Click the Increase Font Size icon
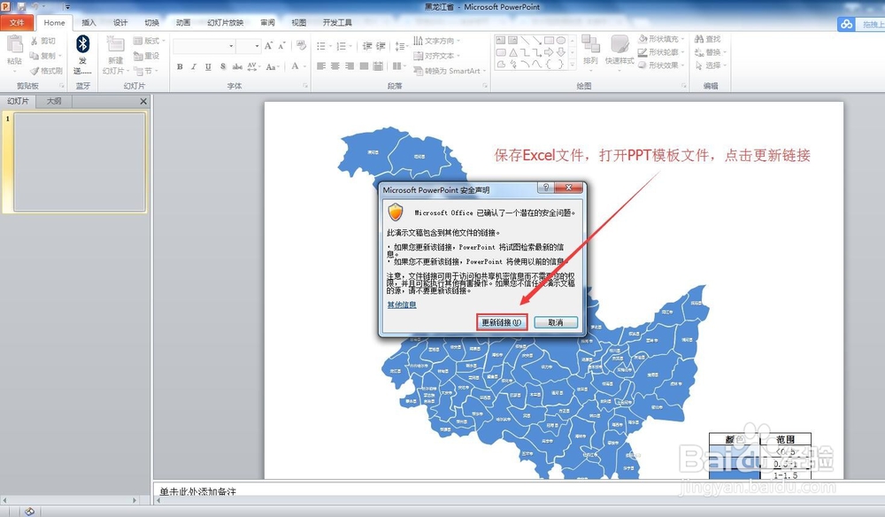Screen dimensions: 885x517 pos(269,46)
